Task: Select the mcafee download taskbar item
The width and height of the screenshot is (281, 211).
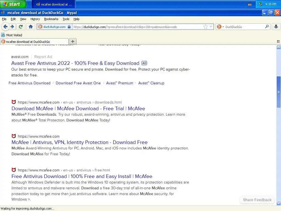Action: coord(54,4)
